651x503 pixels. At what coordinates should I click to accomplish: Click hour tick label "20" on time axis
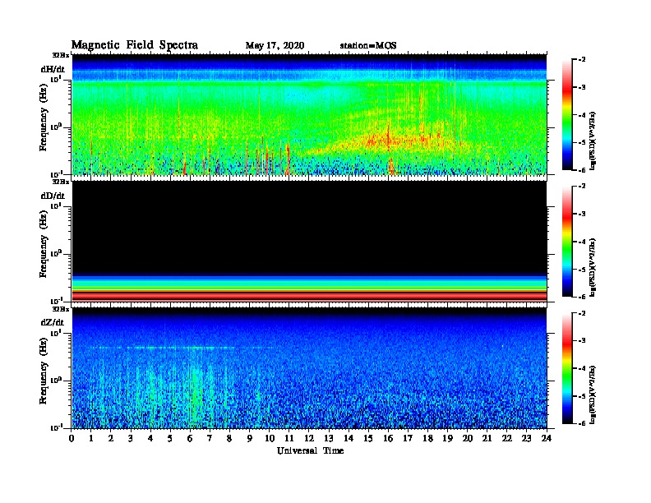pyautogui.click(x=468, y=438)
